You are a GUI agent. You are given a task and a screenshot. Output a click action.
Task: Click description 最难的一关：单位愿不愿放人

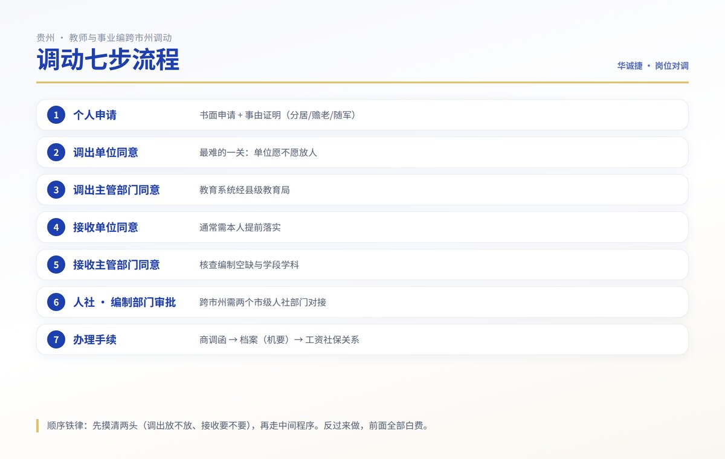click(x=258, y=152)
